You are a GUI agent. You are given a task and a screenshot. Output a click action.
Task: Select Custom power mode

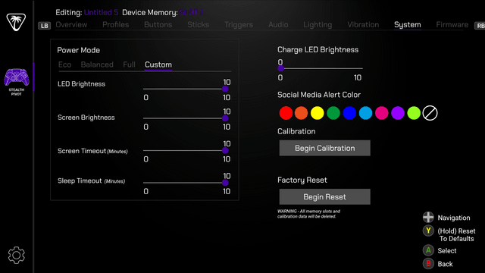[158, 64]
